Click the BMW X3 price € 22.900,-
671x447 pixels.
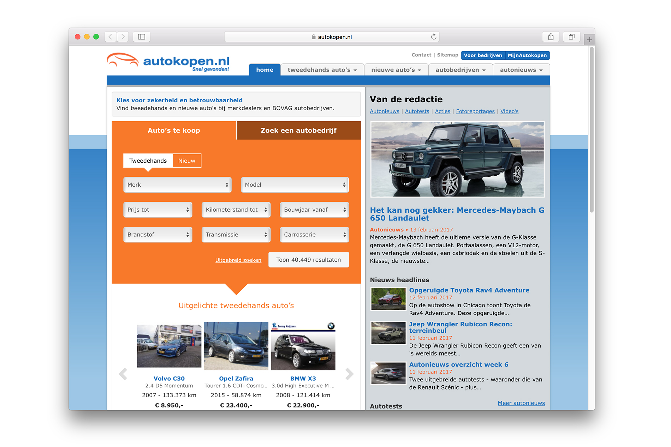303,405
